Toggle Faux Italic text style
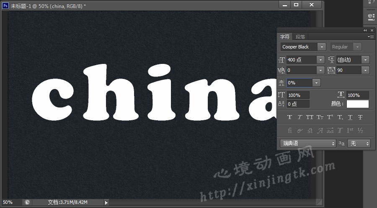This screenshot has height=208, width=377. pos(300,117)
